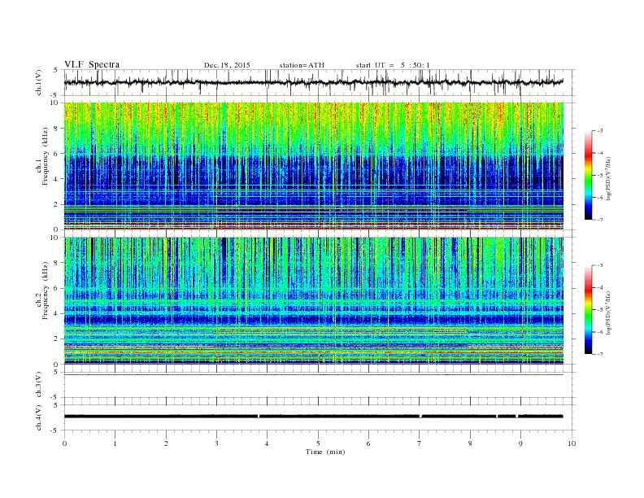
Task: Click the ch.3 flat voltage trace
Action: click(x=313, y=375)
